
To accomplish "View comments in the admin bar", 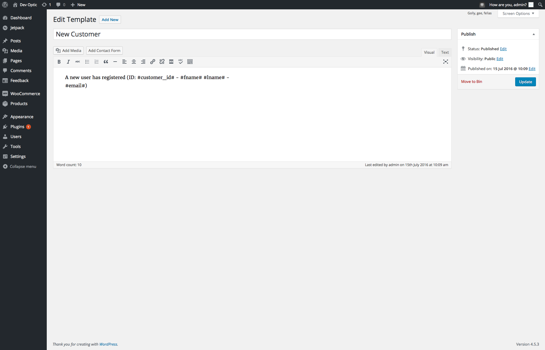I will [x=61, y=5].
